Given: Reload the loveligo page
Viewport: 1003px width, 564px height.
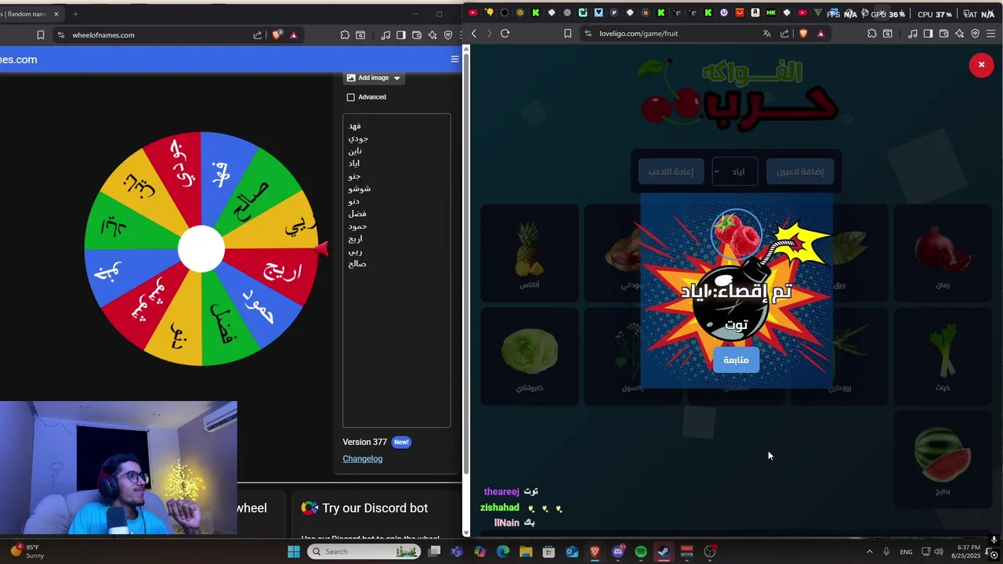Looking at the screenshot, I should click(x=505, y=34).
